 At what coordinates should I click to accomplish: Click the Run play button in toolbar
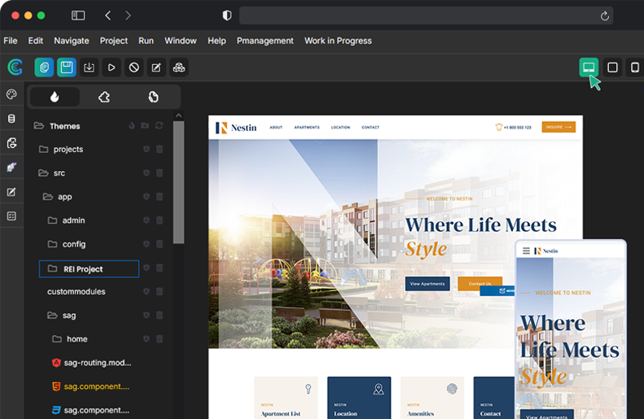pos(112,68)
